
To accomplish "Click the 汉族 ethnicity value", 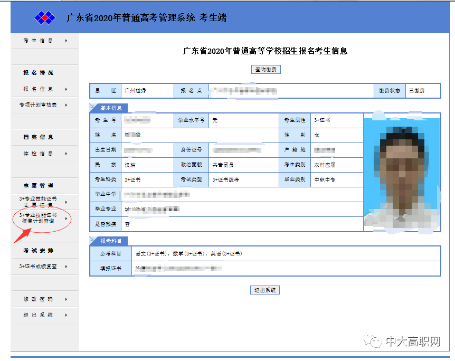I will click(130, 165).
